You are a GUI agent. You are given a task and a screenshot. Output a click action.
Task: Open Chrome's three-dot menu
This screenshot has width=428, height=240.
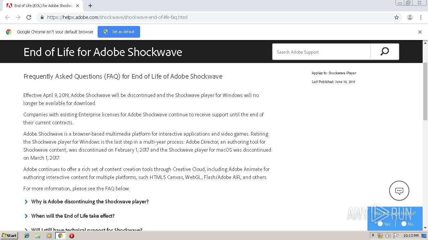coord(421,17)
